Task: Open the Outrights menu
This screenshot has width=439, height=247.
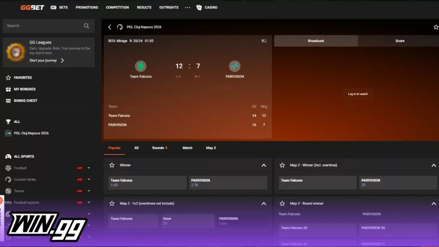Action: 169,8
